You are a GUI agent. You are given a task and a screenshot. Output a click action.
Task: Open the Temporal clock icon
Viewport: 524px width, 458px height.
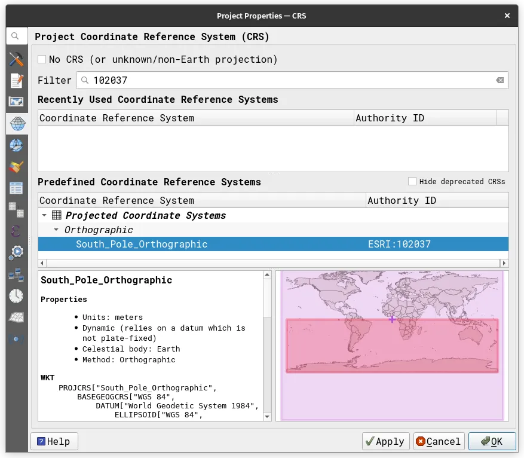(x=16, y=296)
